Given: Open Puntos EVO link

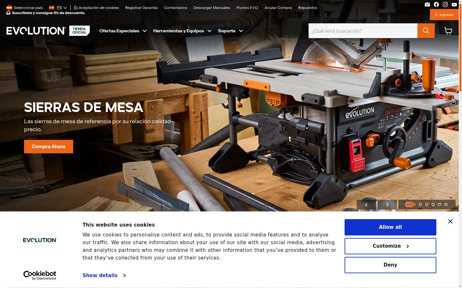Looking at the screenshot, I should coord(247,8).
